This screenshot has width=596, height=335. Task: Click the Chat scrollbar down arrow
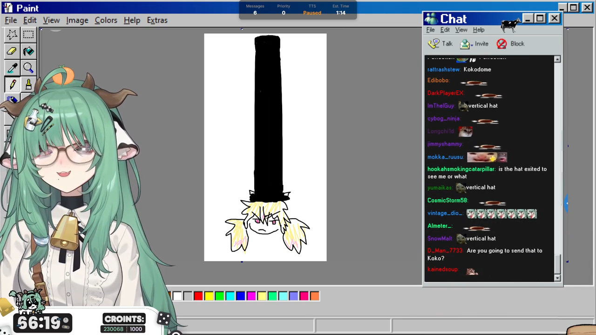(557, 278)
